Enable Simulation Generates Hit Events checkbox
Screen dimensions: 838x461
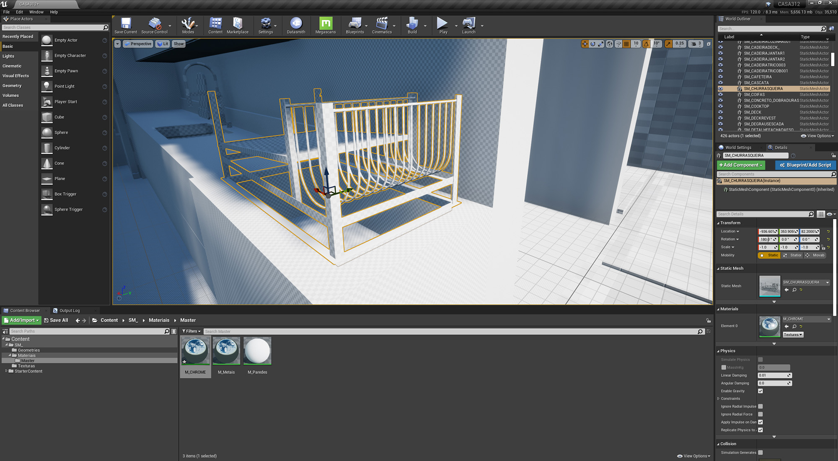(x=760, y=453)
